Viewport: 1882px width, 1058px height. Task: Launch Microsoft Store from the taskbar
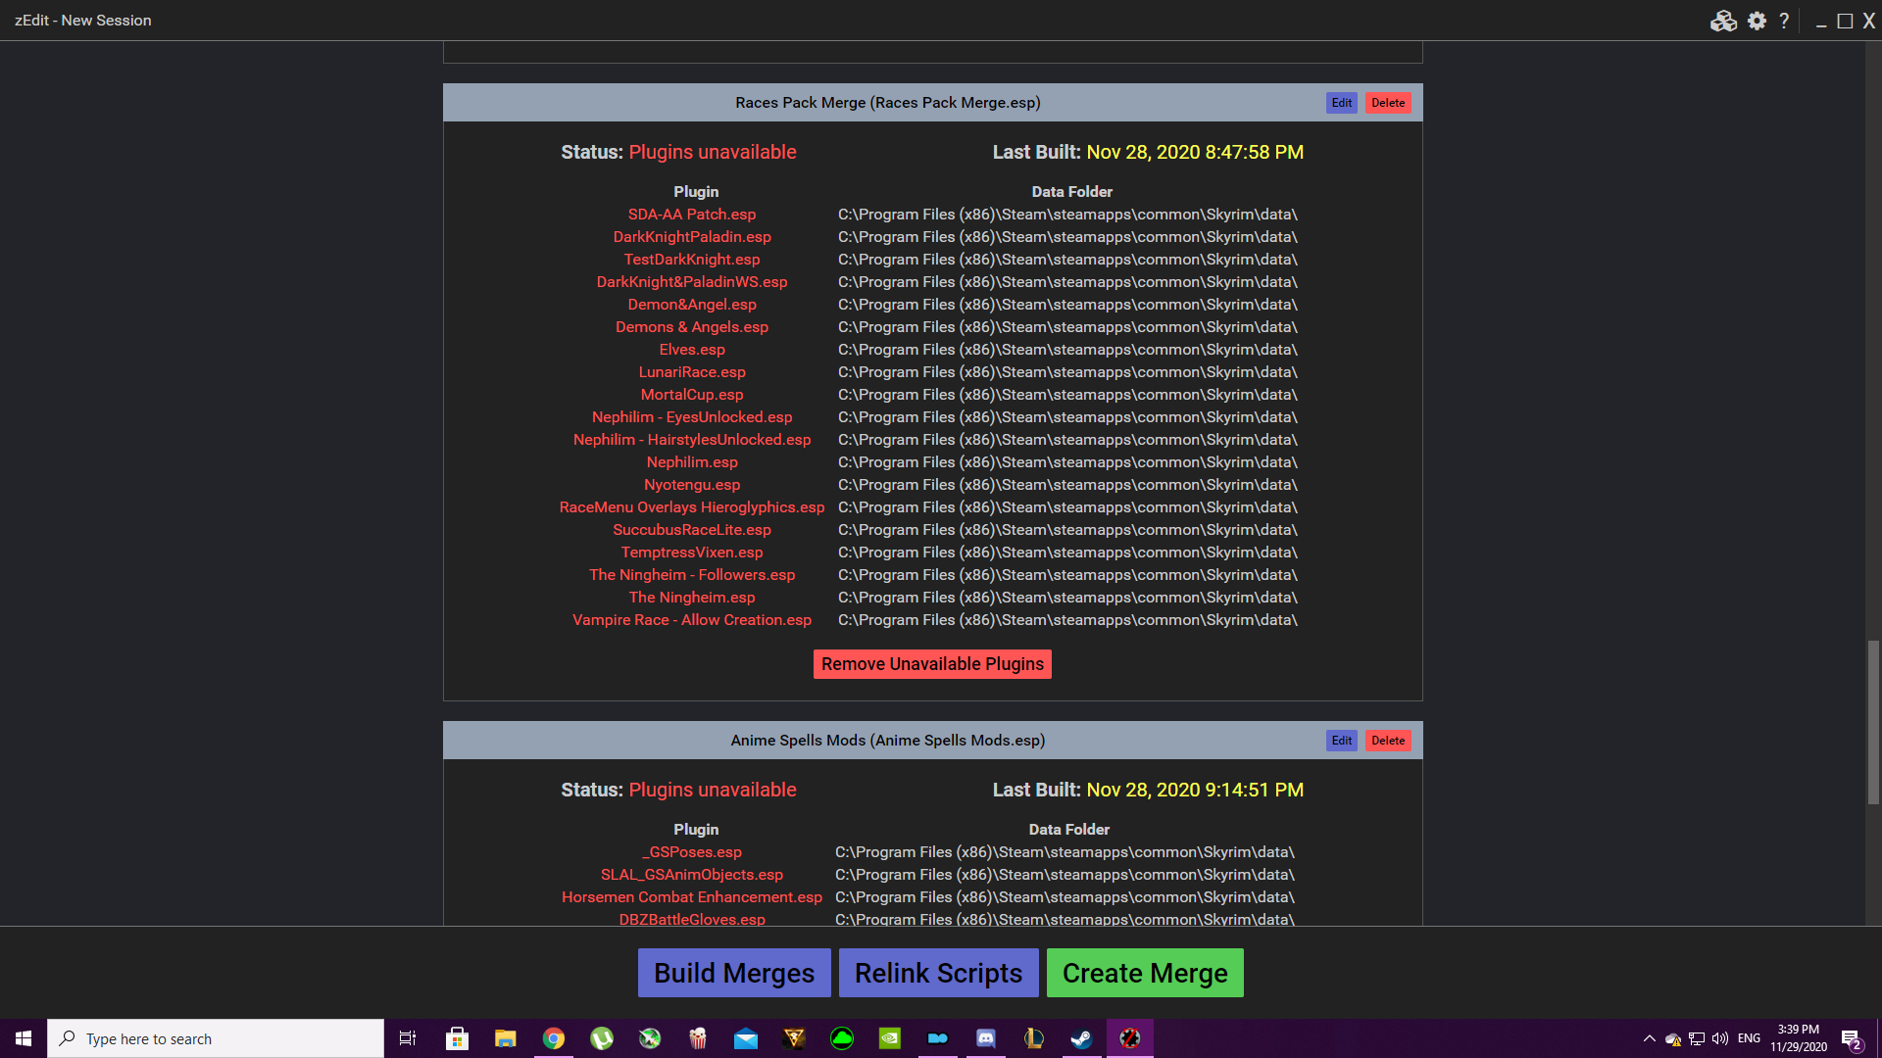(x=457, y=1038)
